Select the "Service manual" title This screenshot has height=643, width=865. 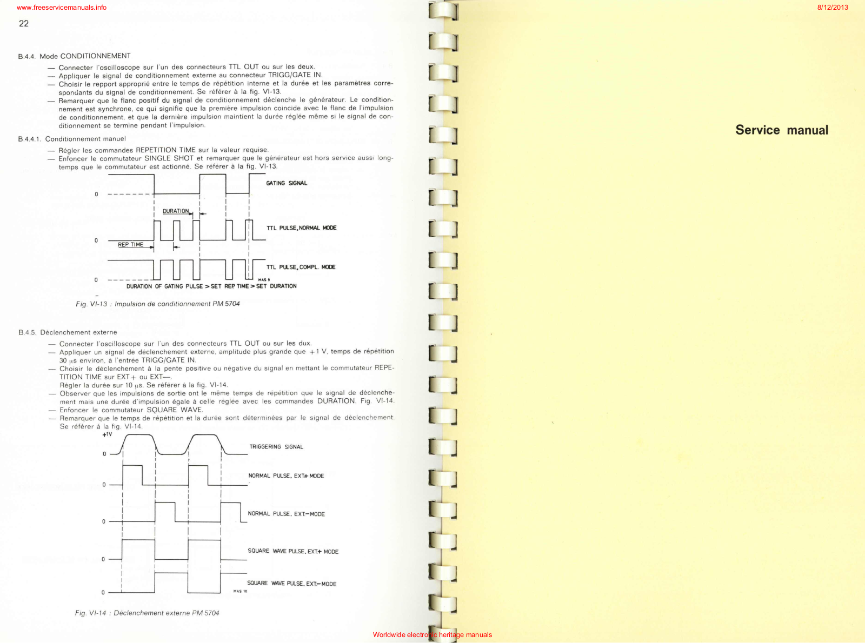(x=782, y=130)
